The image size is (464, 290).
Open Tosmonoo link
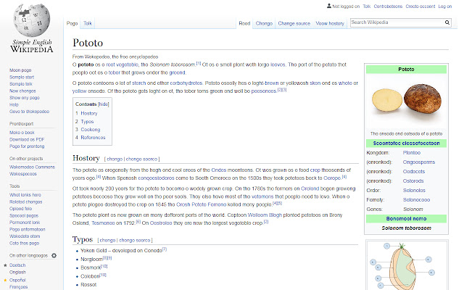click(103, 223)
